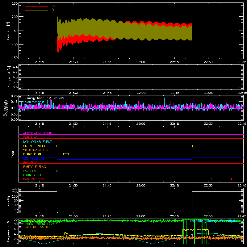
Task: Click the FRONTS_OFF flag label
Action: (33, 175)
